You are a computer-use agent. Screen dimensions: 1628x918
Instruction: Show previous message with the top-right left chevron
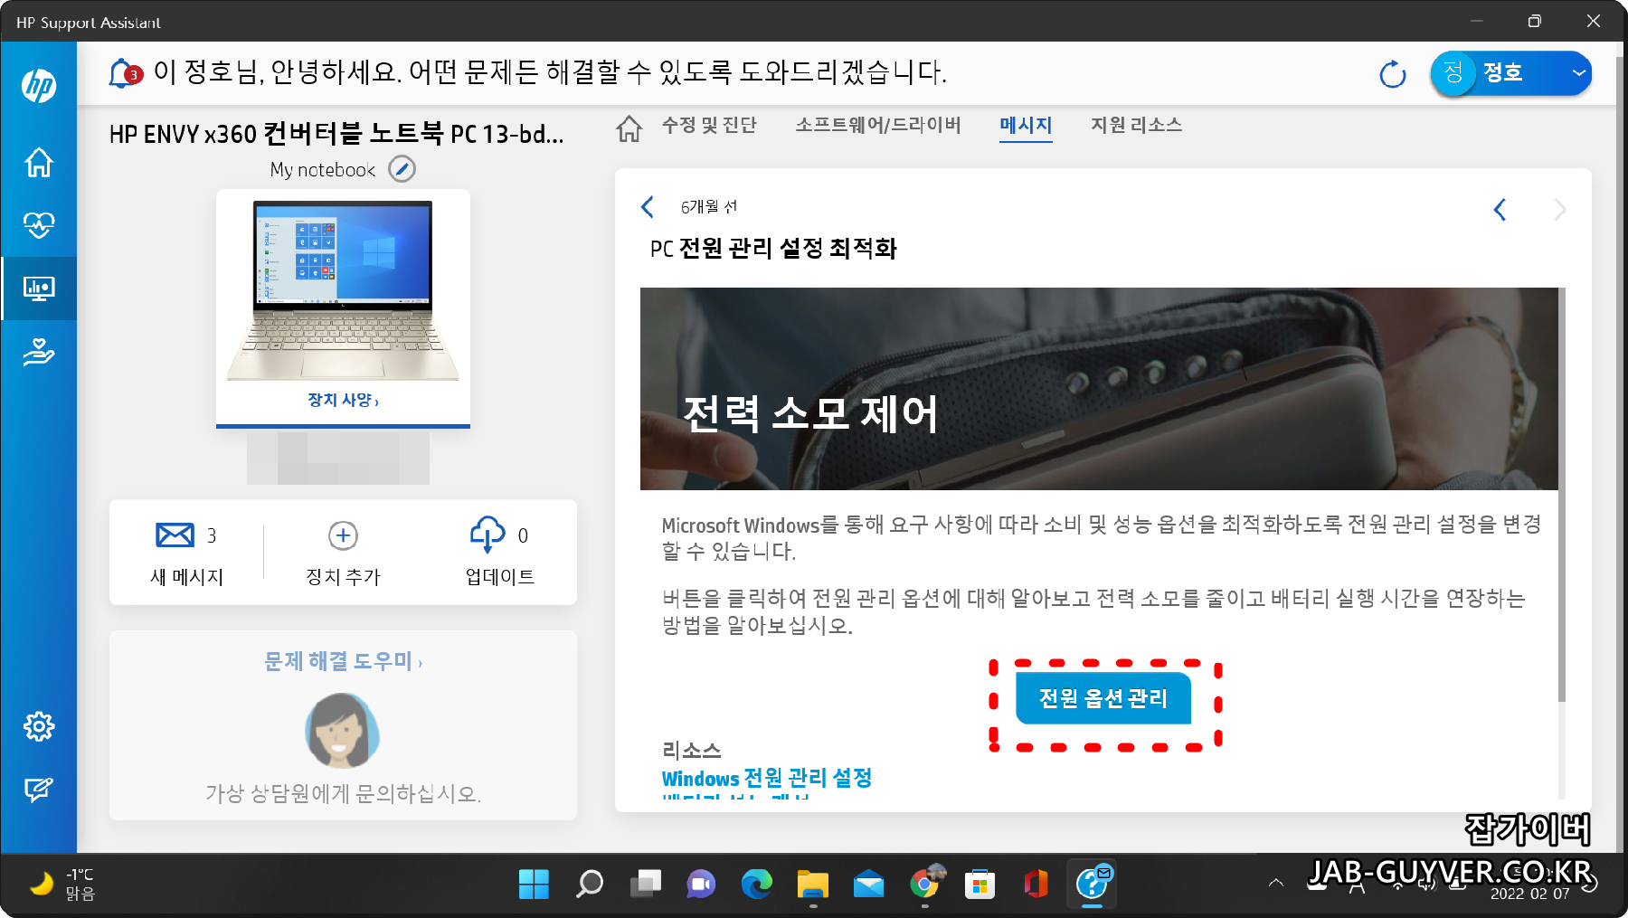[1500, 210]
